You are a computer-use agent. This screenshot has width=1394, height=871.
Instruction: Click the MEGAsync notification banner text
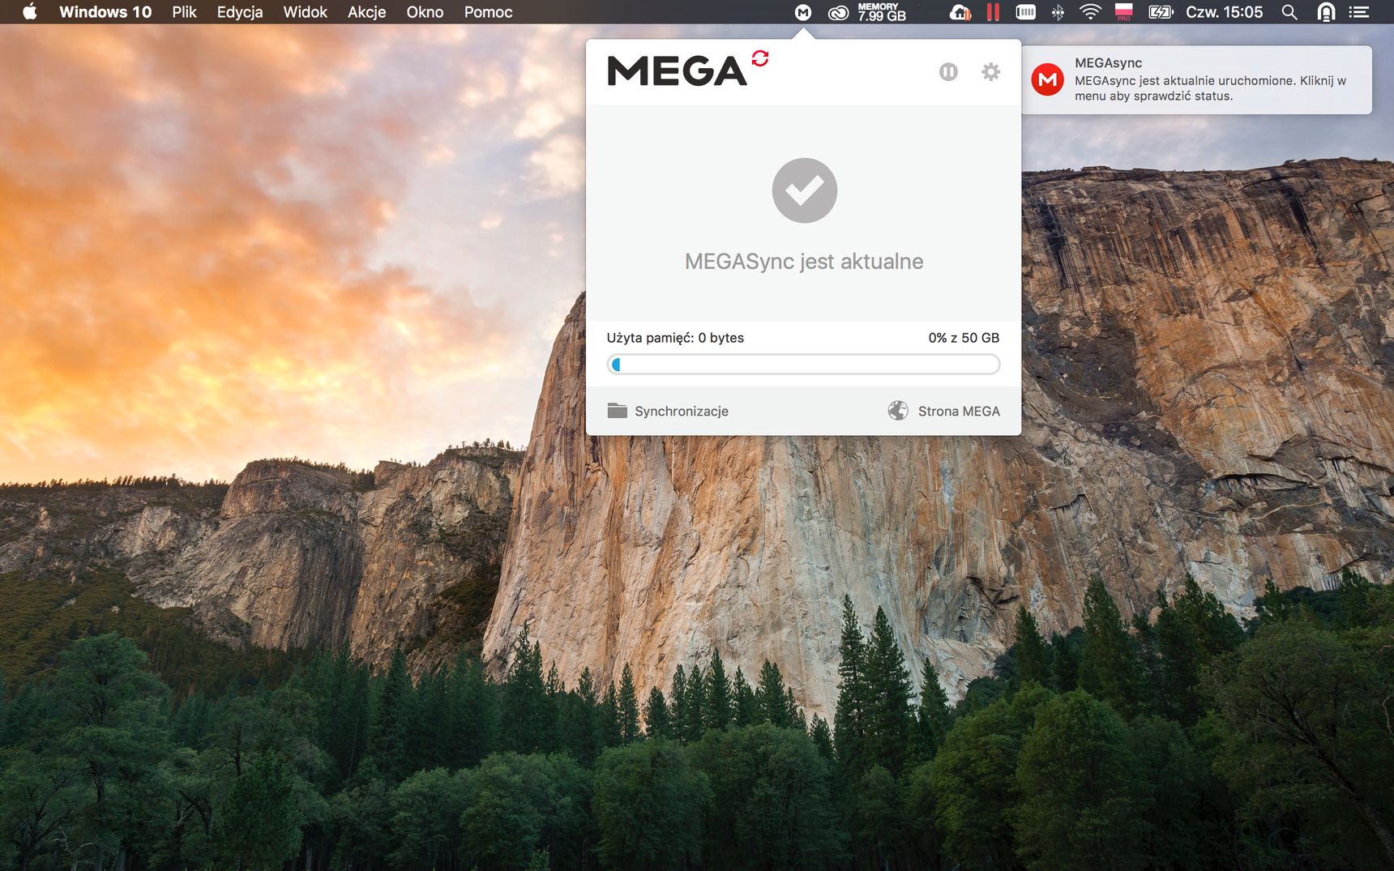tap(1211, 88)
